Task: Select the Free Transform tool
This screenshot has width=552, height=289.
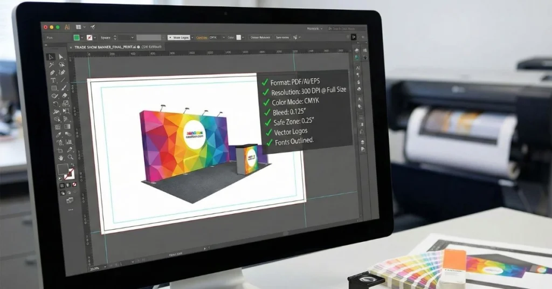Action: (x=66, y=111)
